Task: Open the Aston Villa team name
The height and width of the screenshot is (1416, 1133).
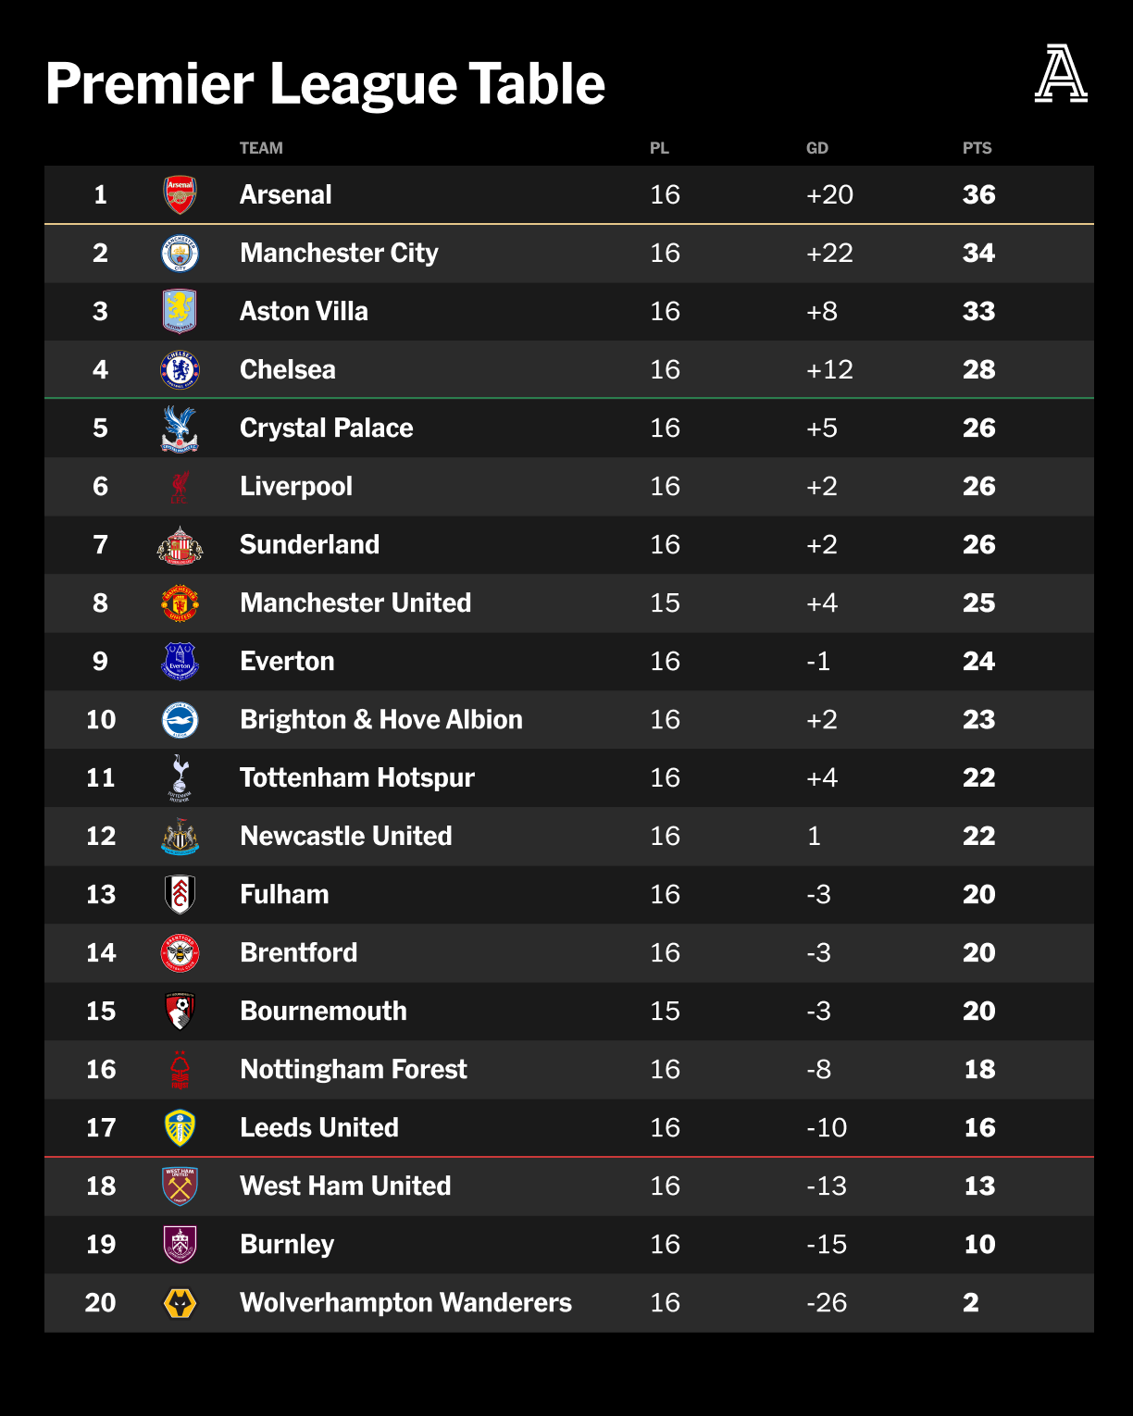Action: click(x=304, y=312)
